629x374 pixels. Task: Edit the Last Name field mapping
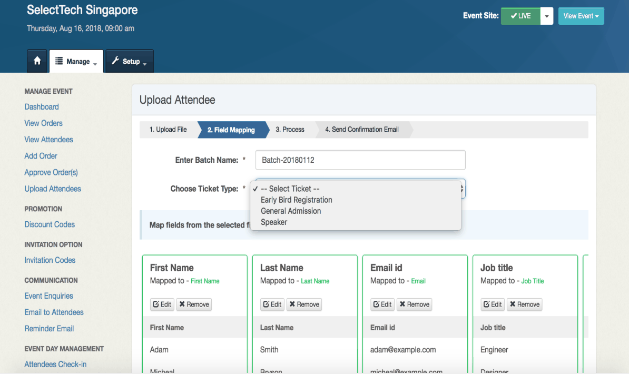coord(272,304)
